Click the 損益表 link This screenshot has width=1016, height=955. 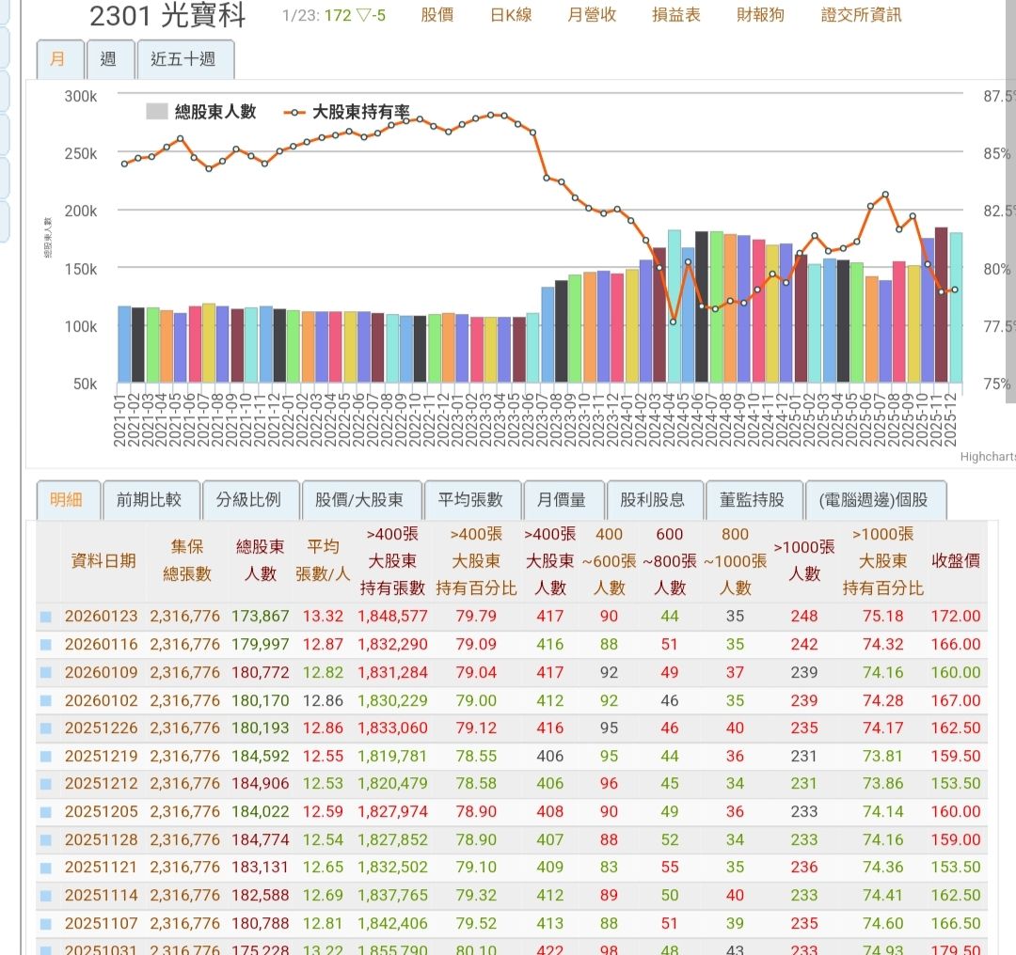pyautogui.click(x=675, y=16)
